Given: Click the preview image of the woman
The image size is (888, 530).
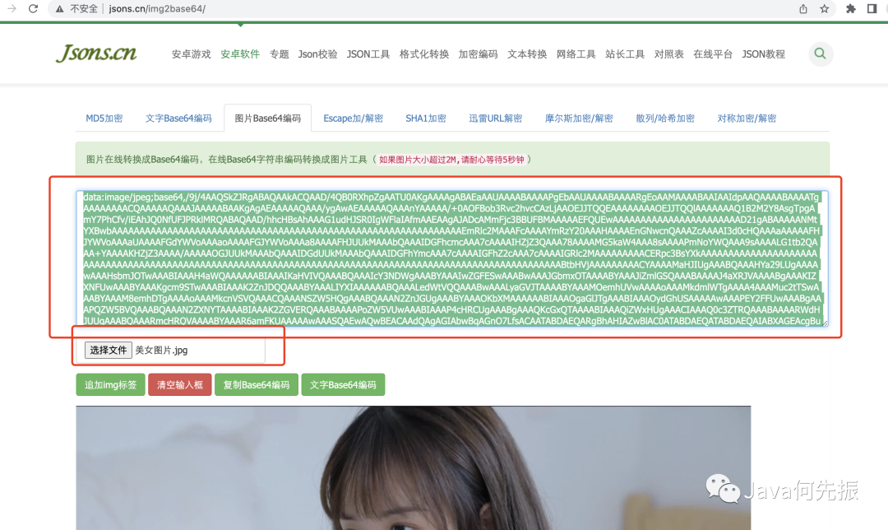Looking at the screenshot, I should [414, 468].
